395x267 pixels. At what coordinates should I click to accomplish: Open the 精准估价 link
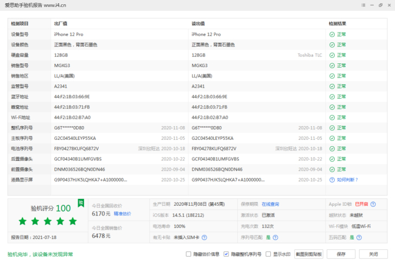click(123, 214)
